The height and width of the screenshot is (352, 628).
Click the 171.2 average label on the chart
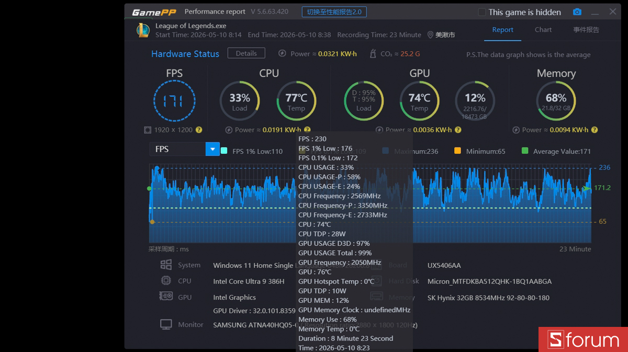point(602,188)
